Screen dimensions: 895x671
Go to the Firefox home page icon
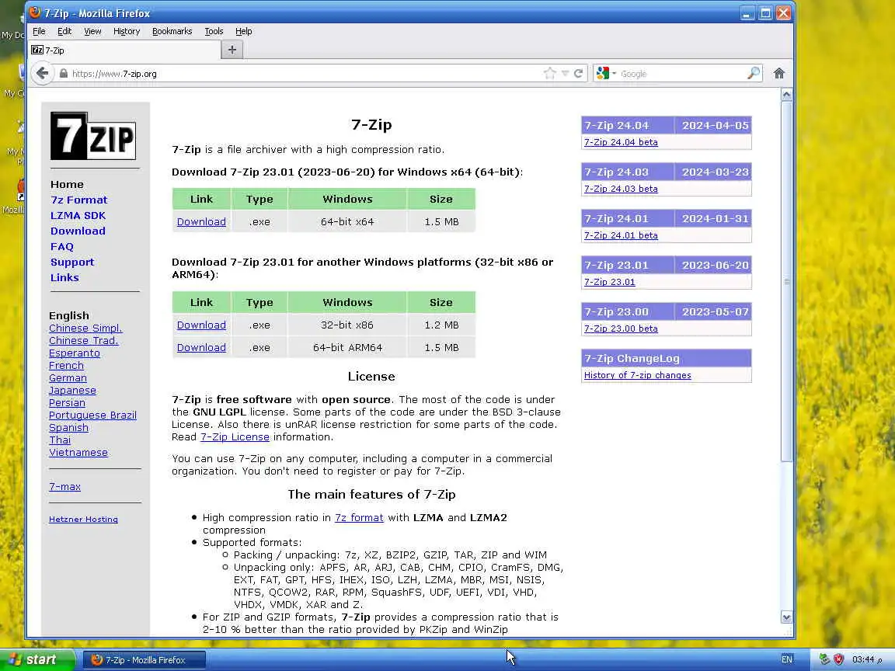[x=779, y=73]
